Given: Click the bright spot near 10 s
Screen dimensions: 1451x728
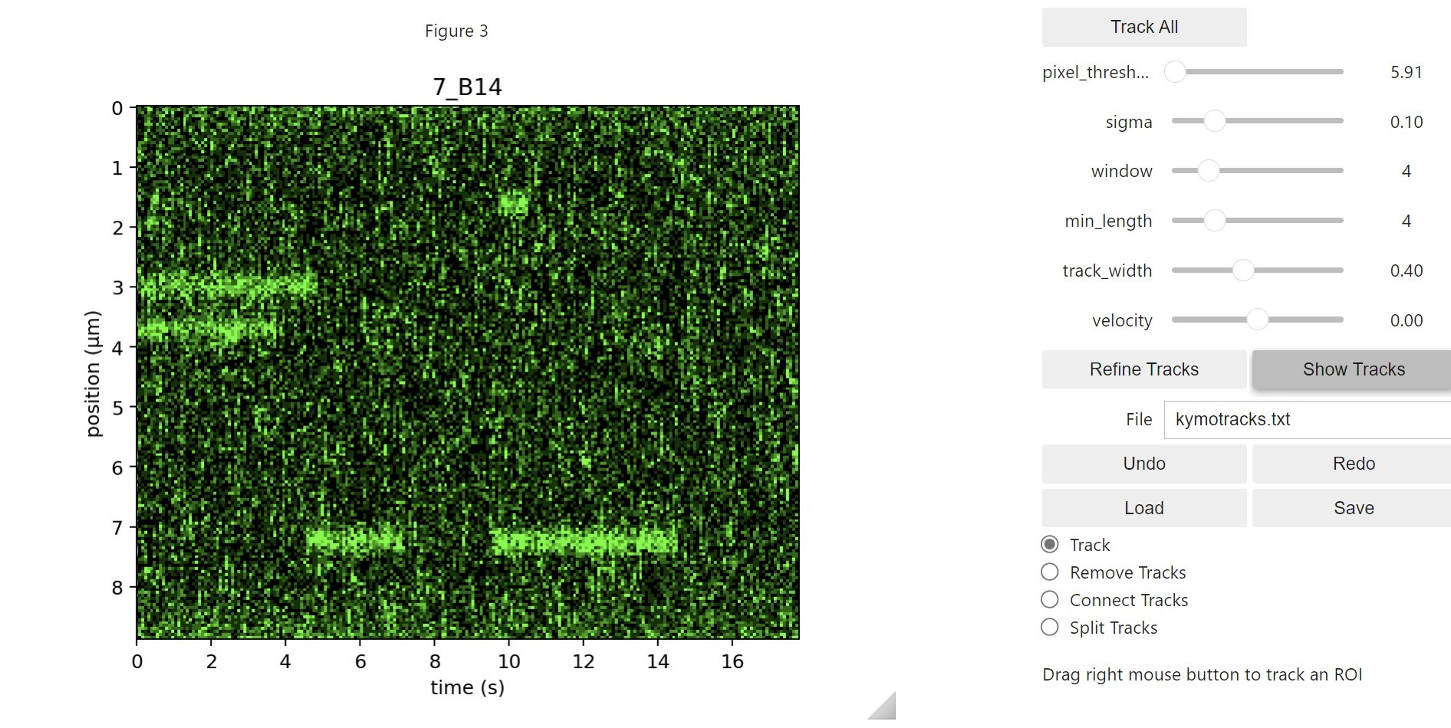Looking at the screenshot, I should tap(514, 204).
